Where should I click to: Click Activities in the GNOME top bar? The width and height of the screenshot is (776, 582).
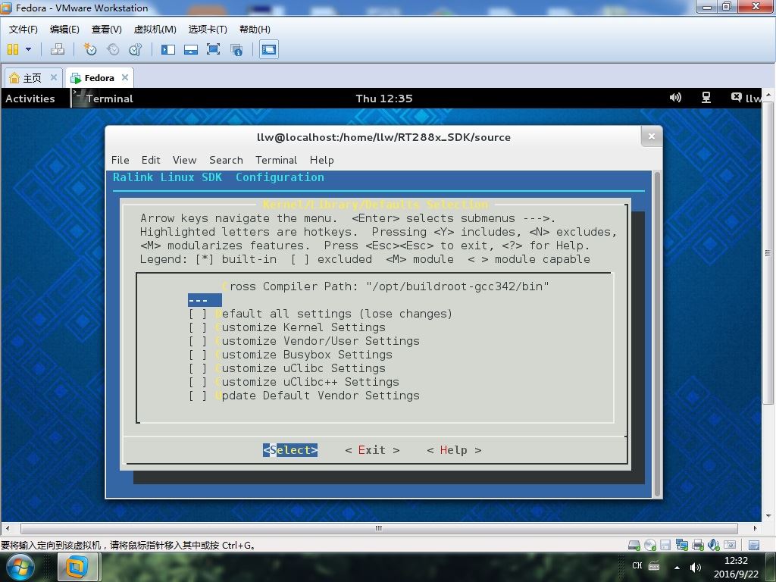pyautogui.click(x=30, y=99)
